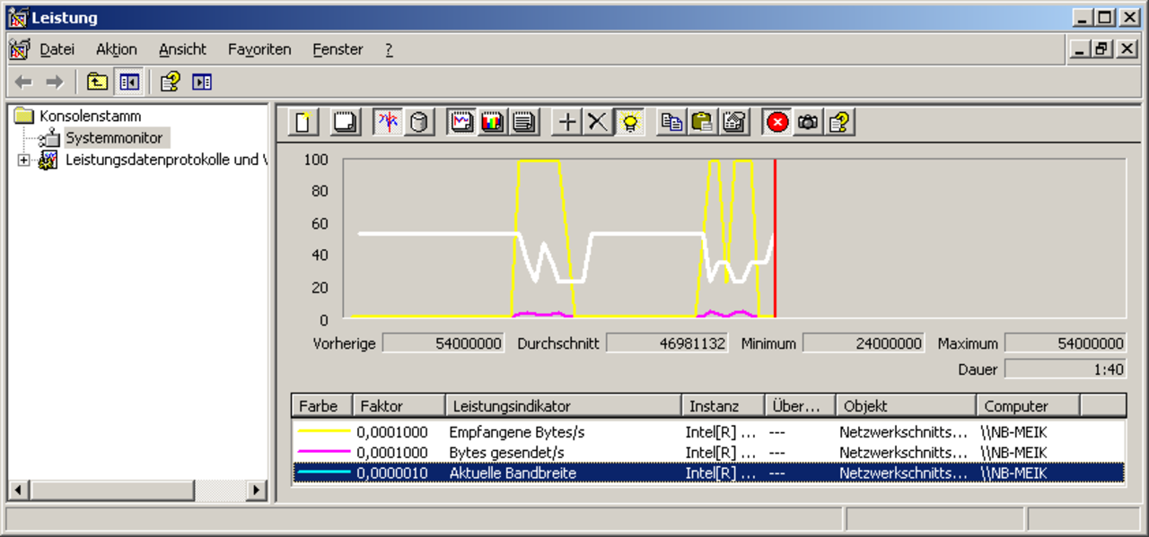Click the Update Data camera icon
Screen dimensions: 1149x537
[808, 122]
